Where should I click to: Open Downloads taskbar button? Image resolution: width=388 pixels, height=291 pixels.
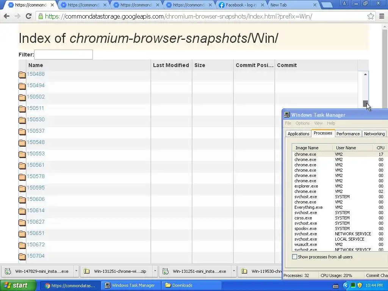point(191,286)
